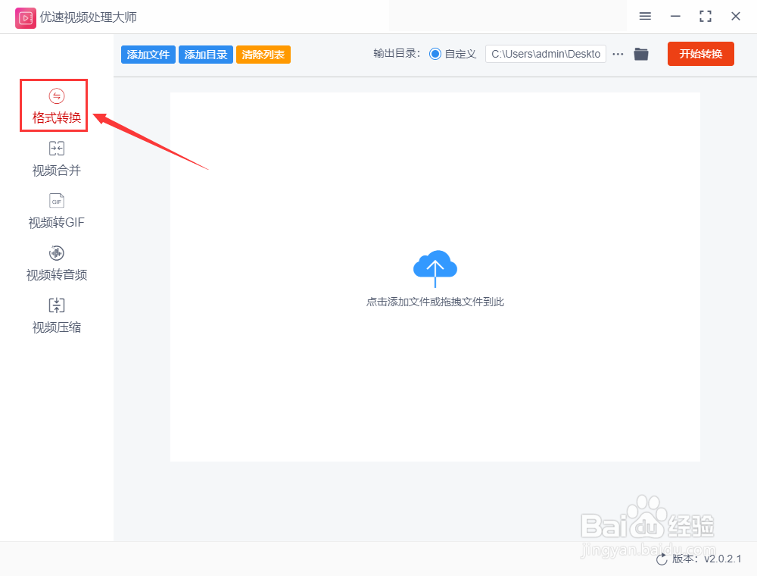Open the ellipsis browse button for output path

click(x=618, y=54)
